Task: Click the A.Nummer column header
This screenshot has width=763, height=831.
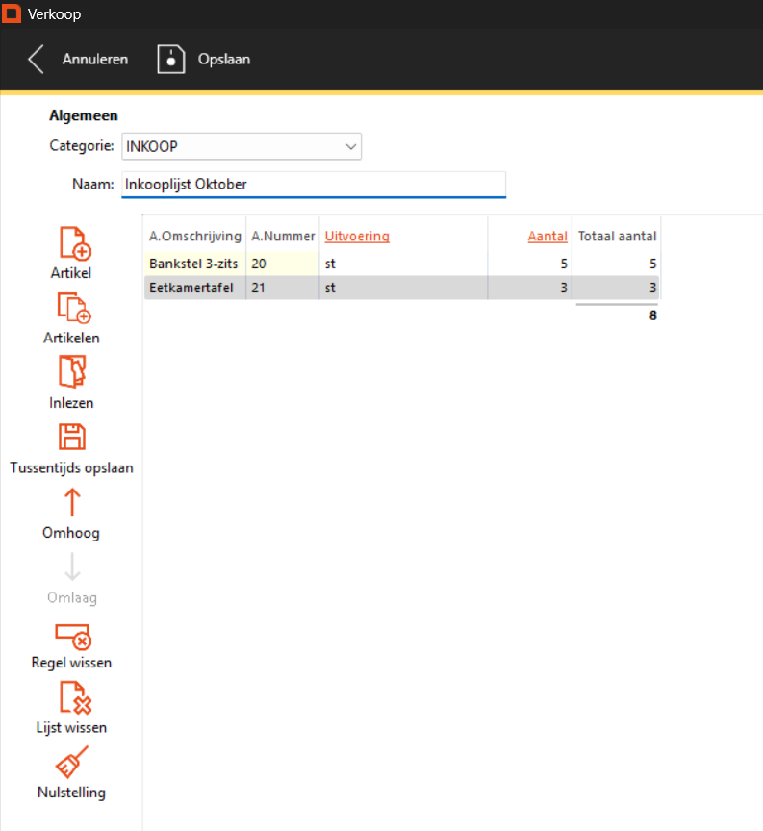Action: click(x=283, y=236)
